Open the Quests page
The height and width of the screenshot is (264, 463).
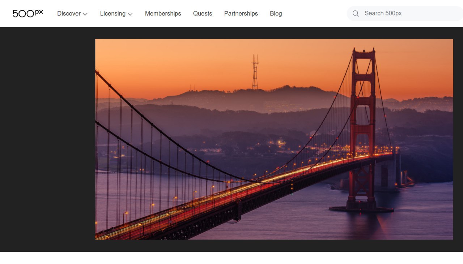(x=203, y=13)
